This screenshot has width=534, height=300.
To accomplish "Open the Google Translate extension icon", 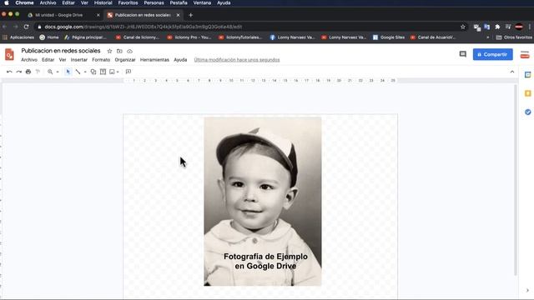I will [x=487, y=27].
